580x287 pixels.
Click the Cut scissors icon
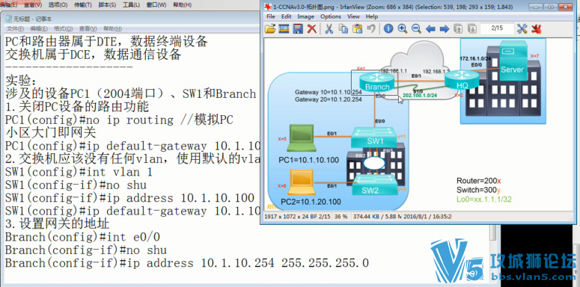[x=329, y=29]
